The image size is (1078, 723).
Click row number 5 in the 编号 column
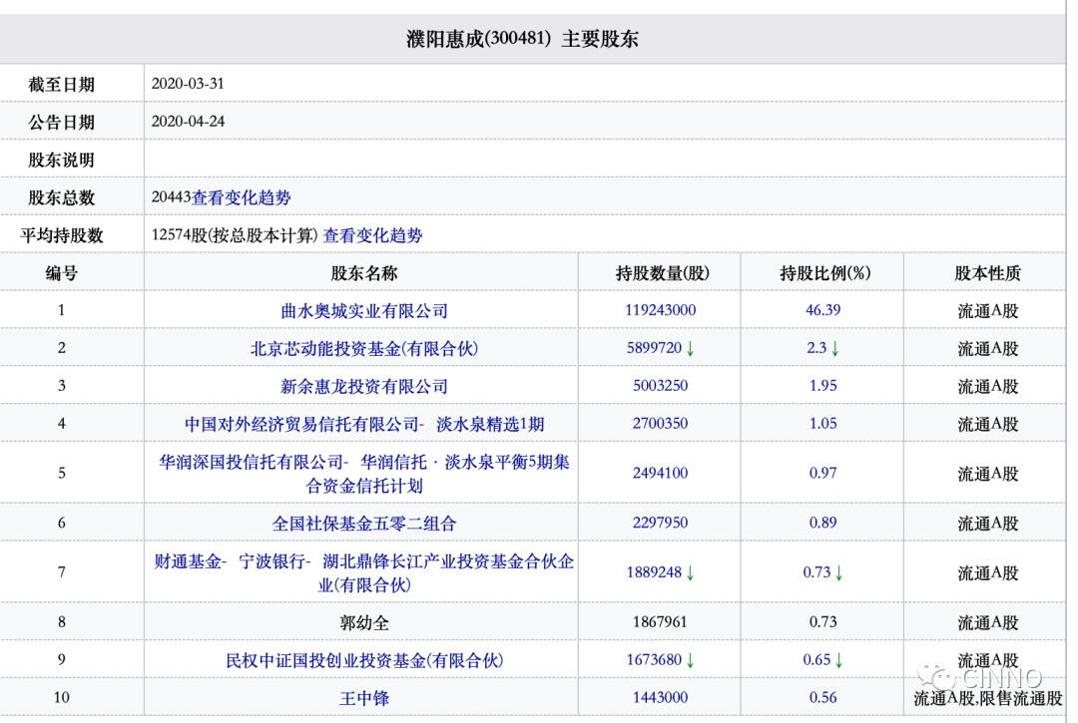61,473
